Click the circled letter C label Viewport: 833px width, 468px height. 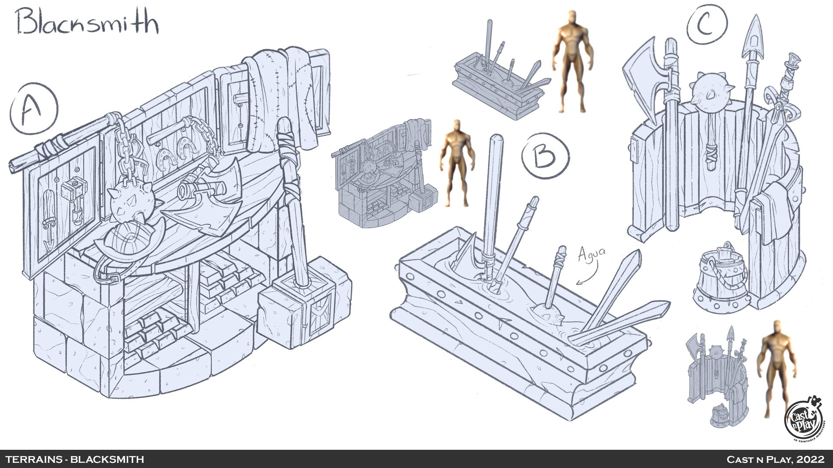(x=707, y=25)
